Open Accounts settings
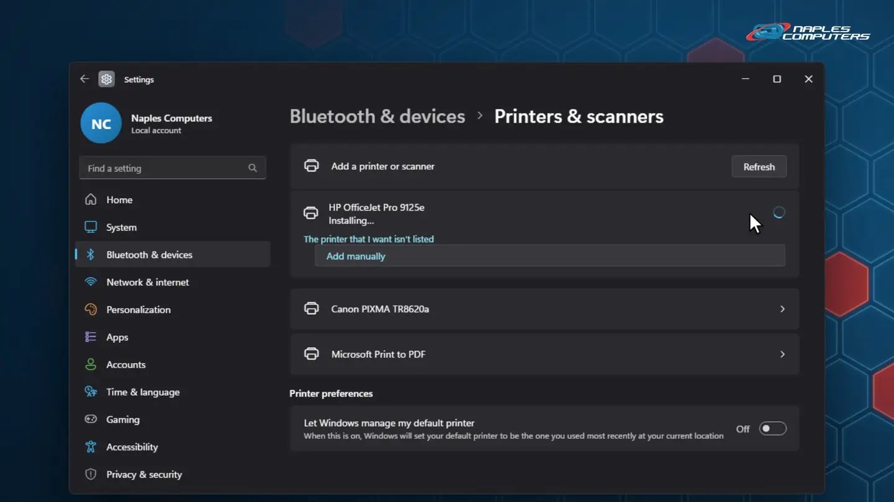The width and height of the screenshot is (894, 502). pyautogui.click(x=173, y=364)
